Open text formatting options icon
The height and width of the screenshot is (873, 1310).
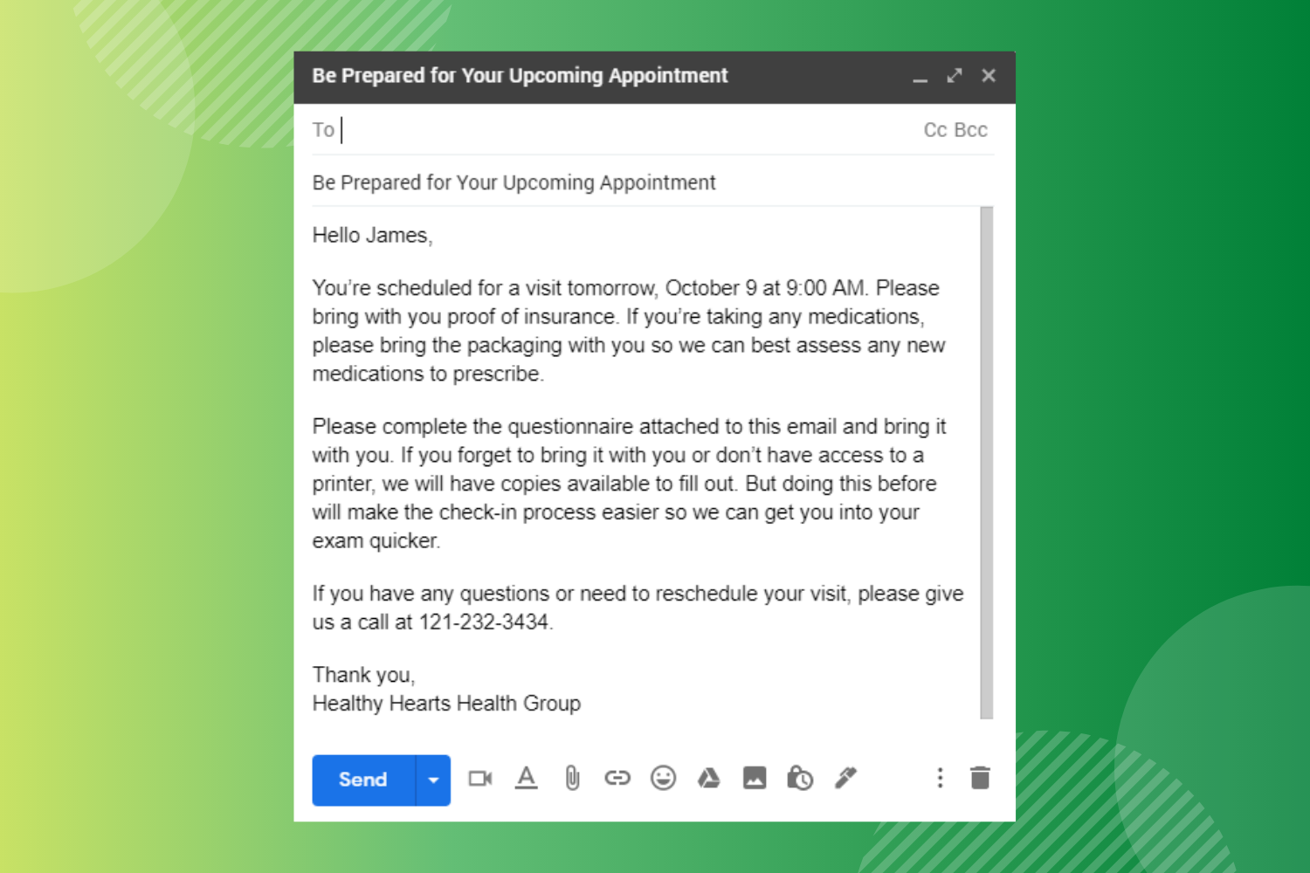point(526,778)
